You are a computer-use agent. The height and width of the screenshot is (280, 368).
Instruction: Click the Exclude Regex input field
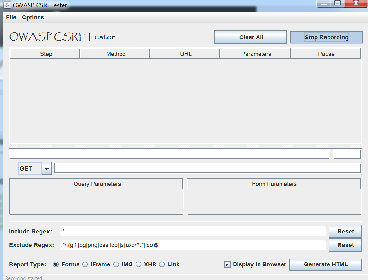192,245
